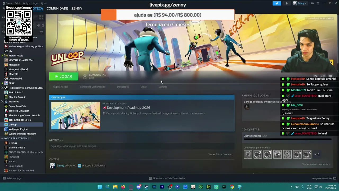Open Página na loja link
Screen dimensions: 339x191
[60, 87]
